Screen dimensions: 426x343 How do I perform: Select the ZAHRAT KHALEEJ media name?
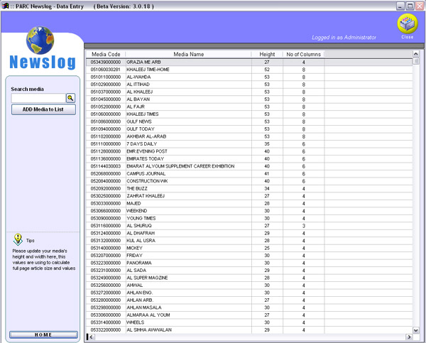click(146, 196)
